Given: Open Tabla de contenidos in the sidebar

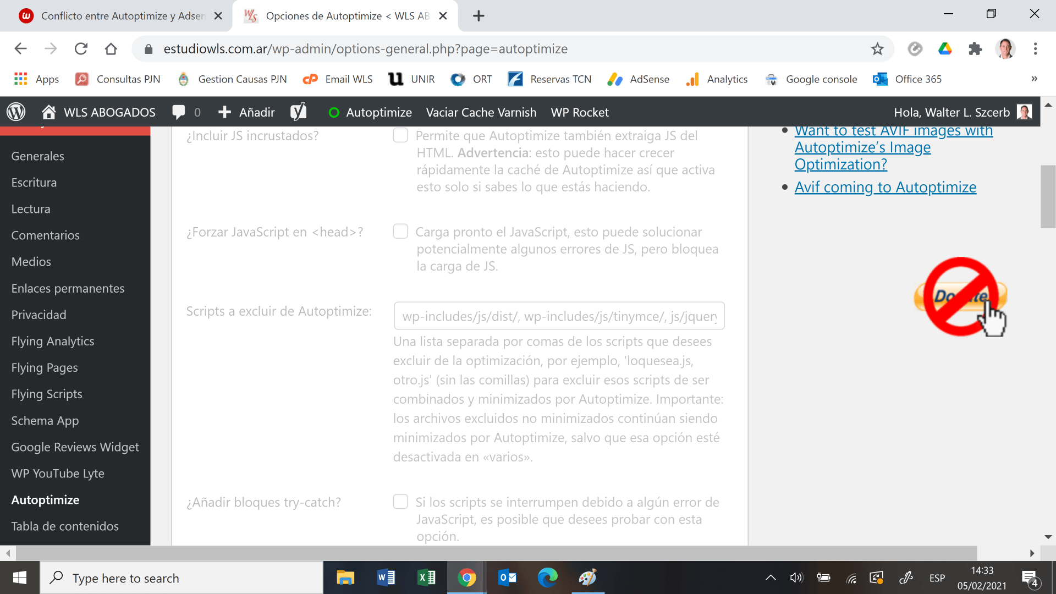Looking at the screenshot, I should click(x=65, y=526).
